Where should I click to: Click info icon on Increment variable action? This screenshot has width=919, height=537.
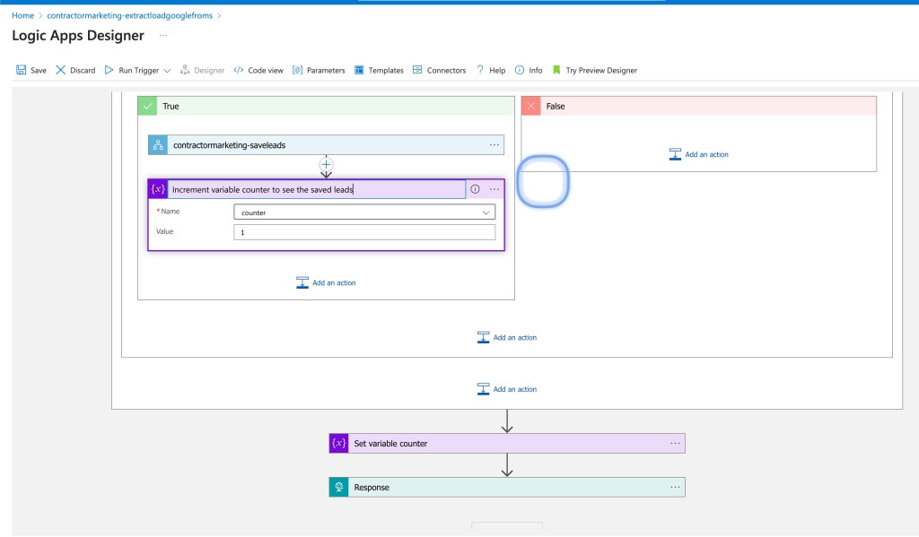[476, 189]
